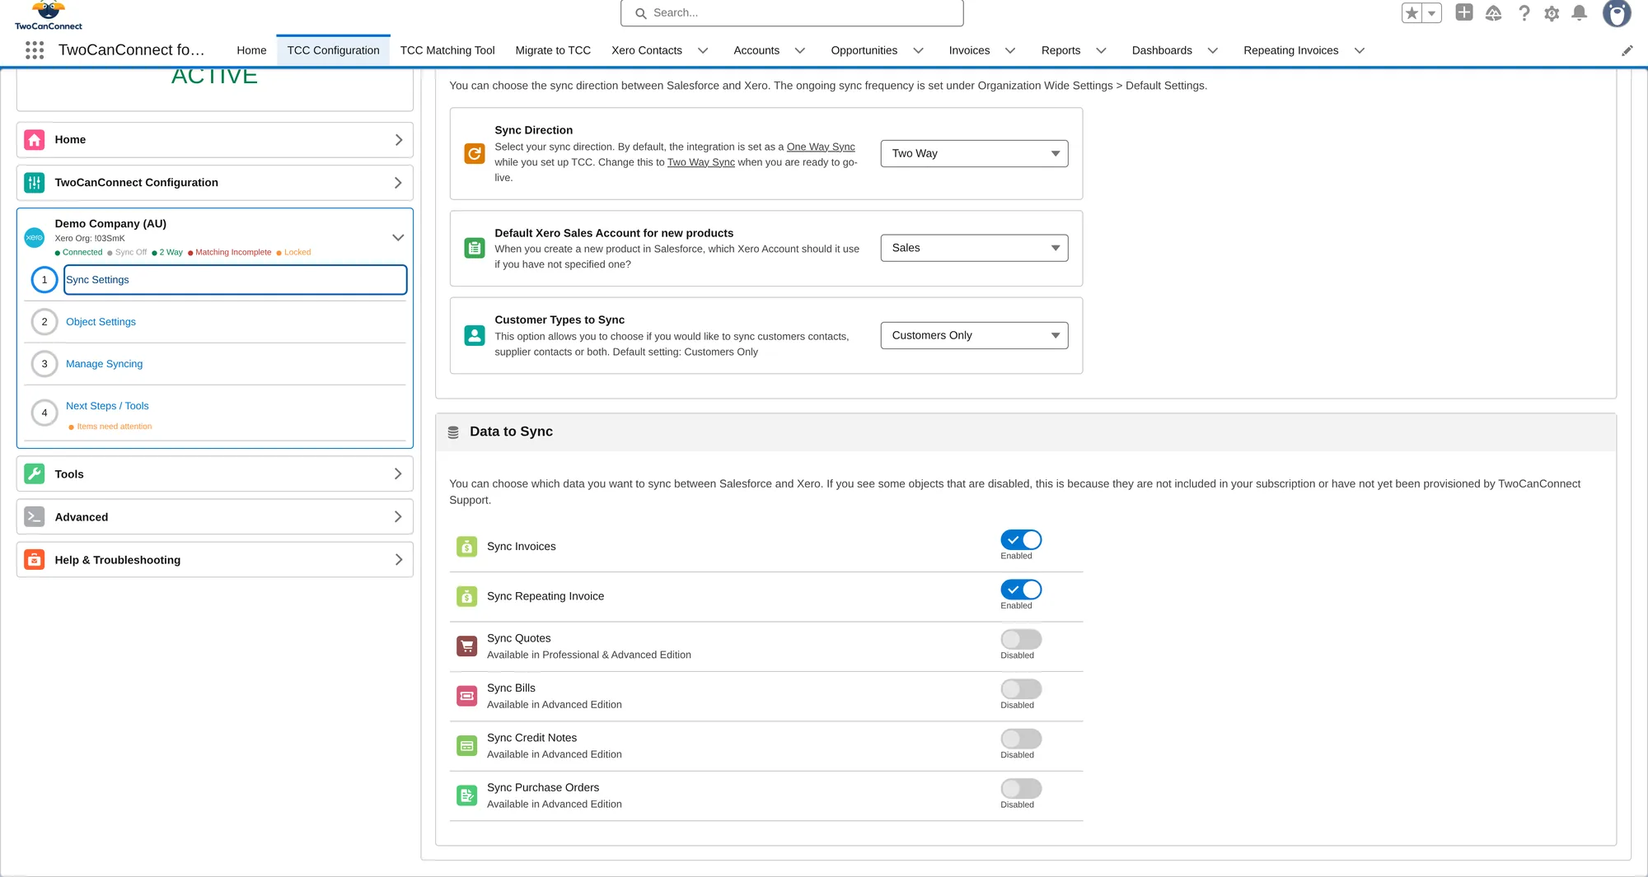Click the Sync Credit Notes icon
The height and width of the screenshot is (877, 1648).
point(467,746)
